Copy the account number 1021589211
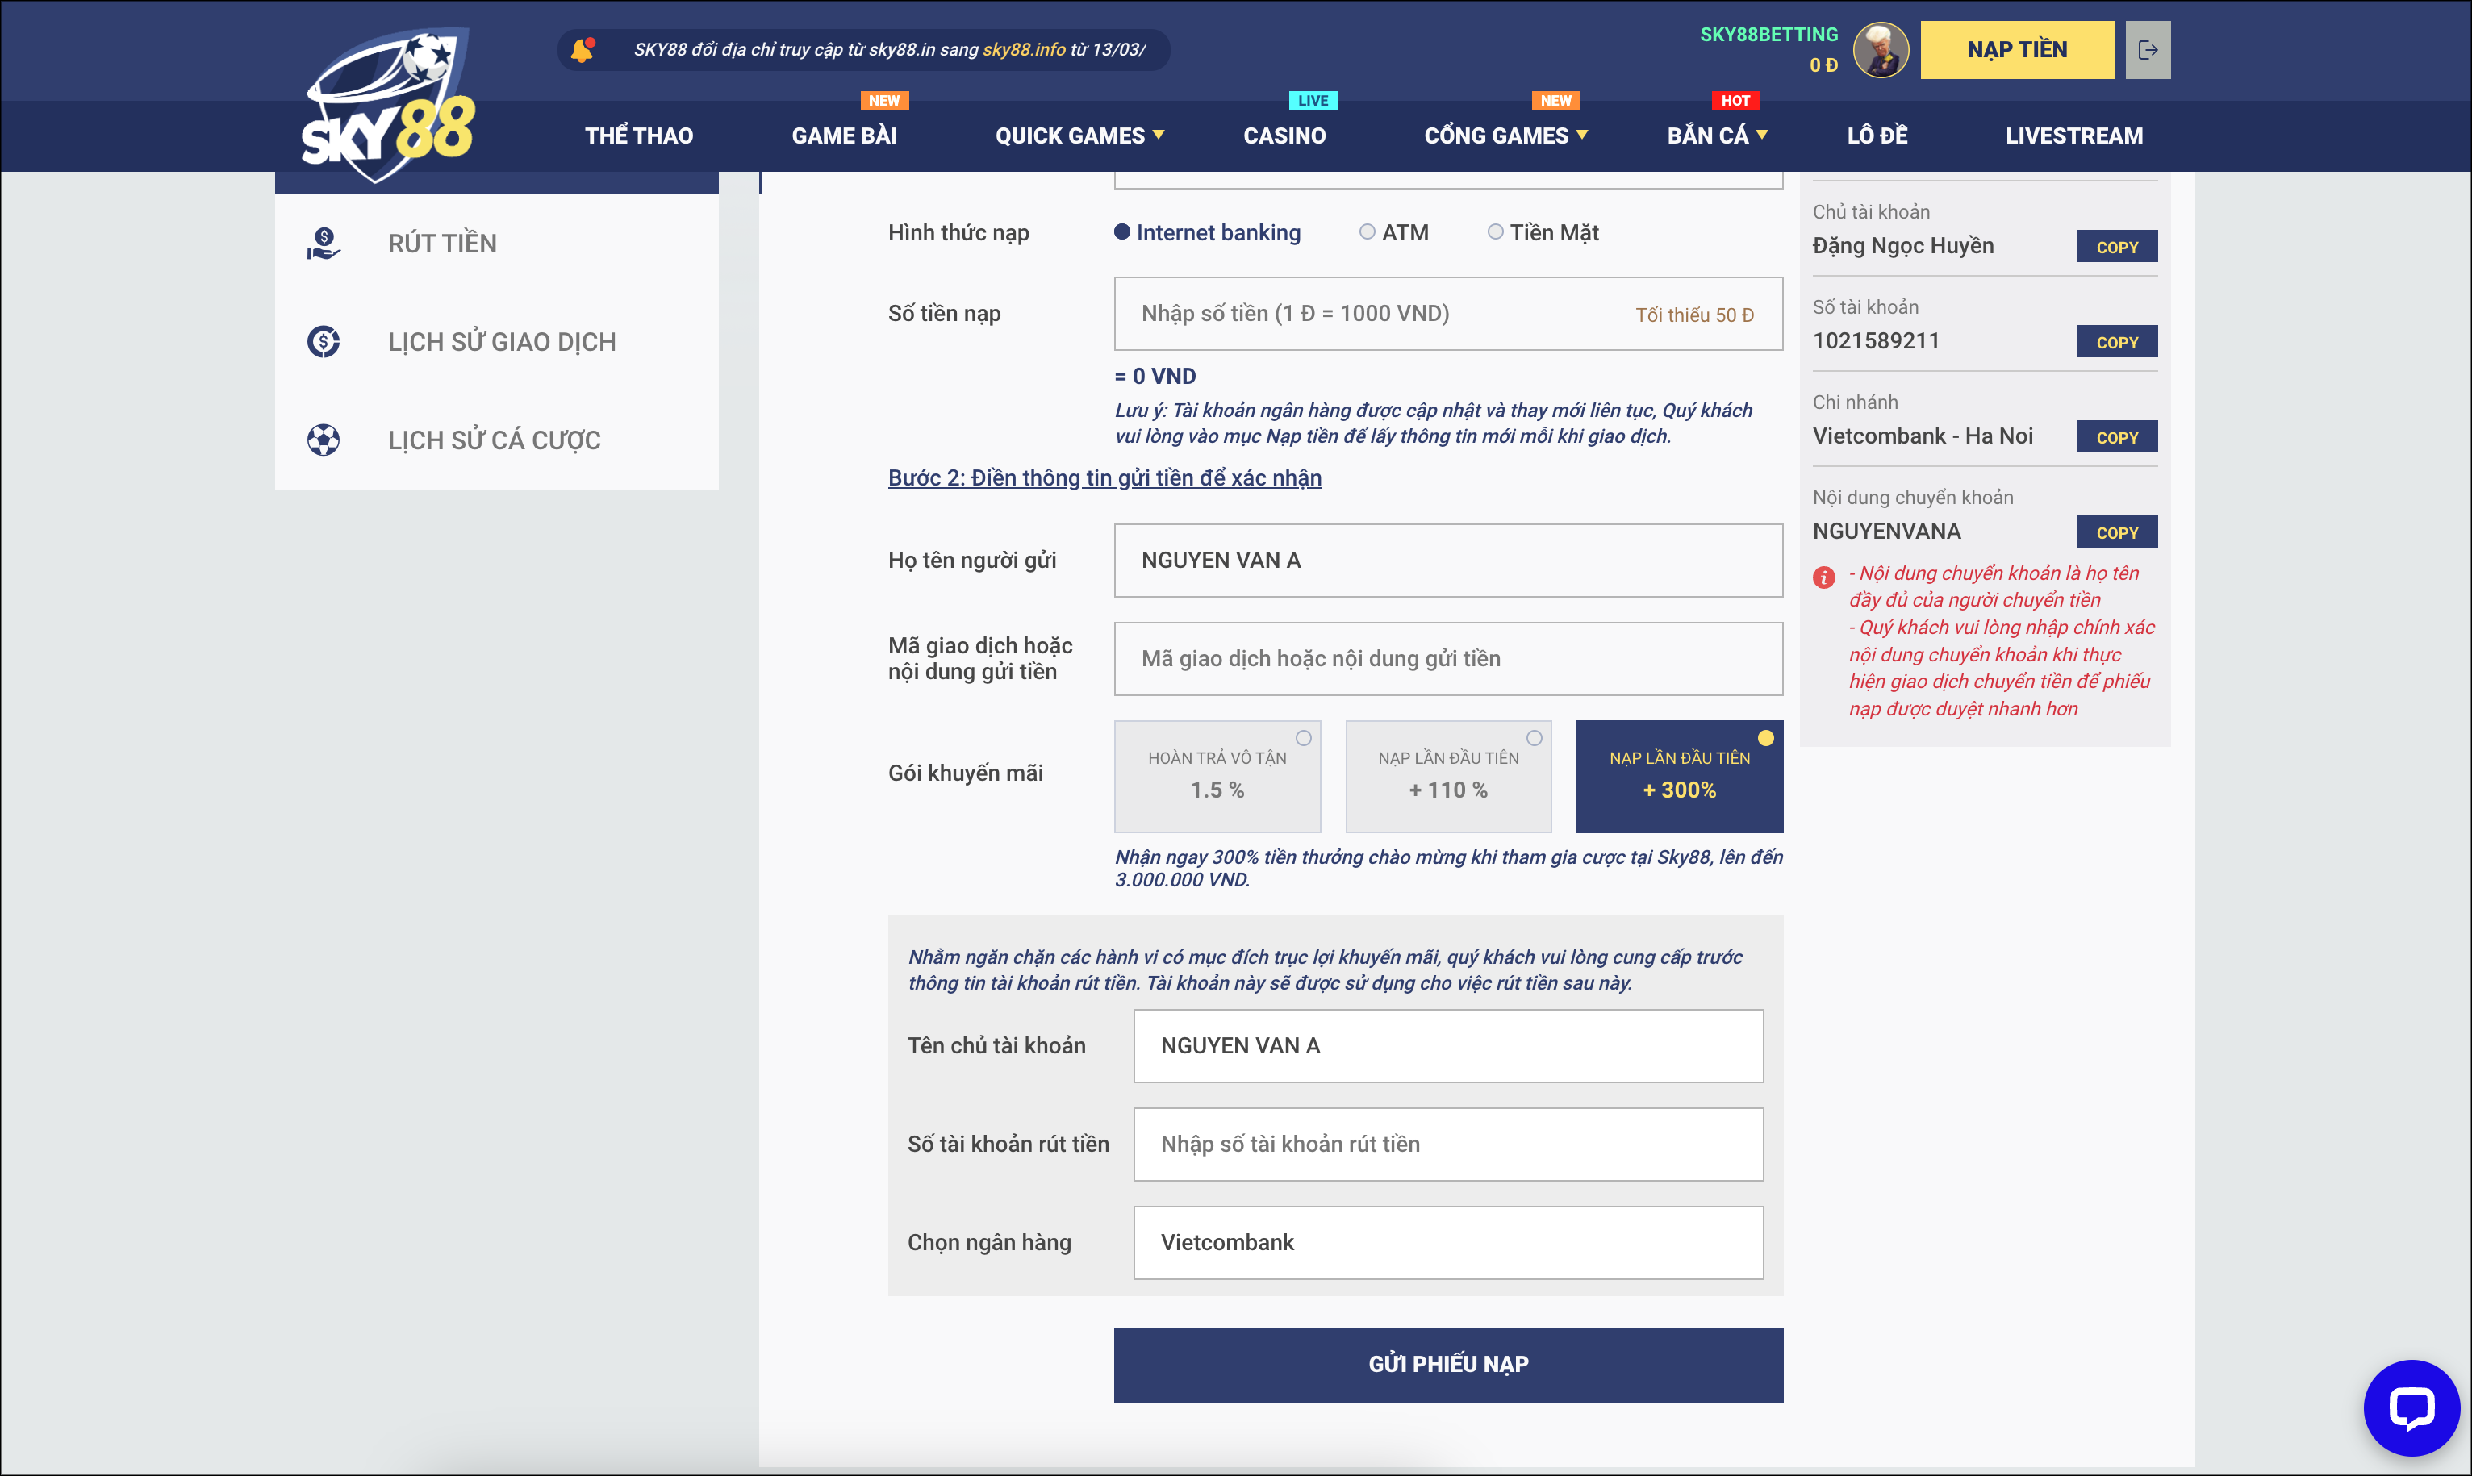 pyautogui.click(x=2117, y=341)
